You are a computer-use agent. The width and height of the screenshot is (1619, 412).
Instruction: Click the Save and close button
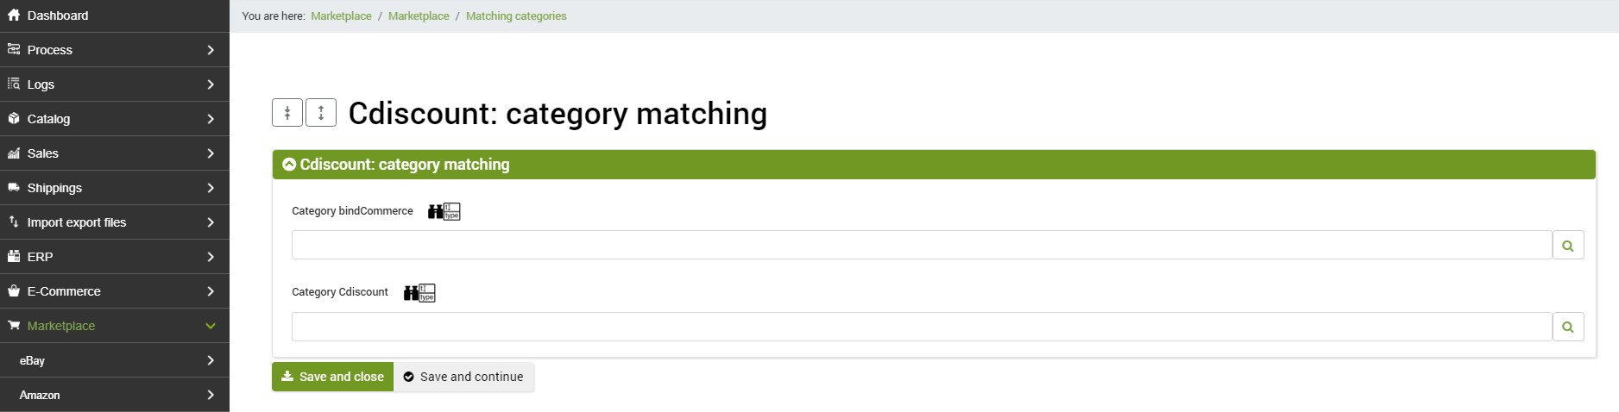332,377
